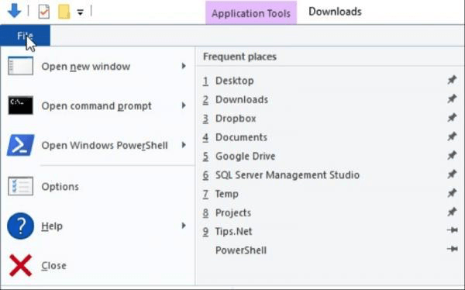Expand the Help submenu arrow
The image size is (465, 290).
point(184,226)
